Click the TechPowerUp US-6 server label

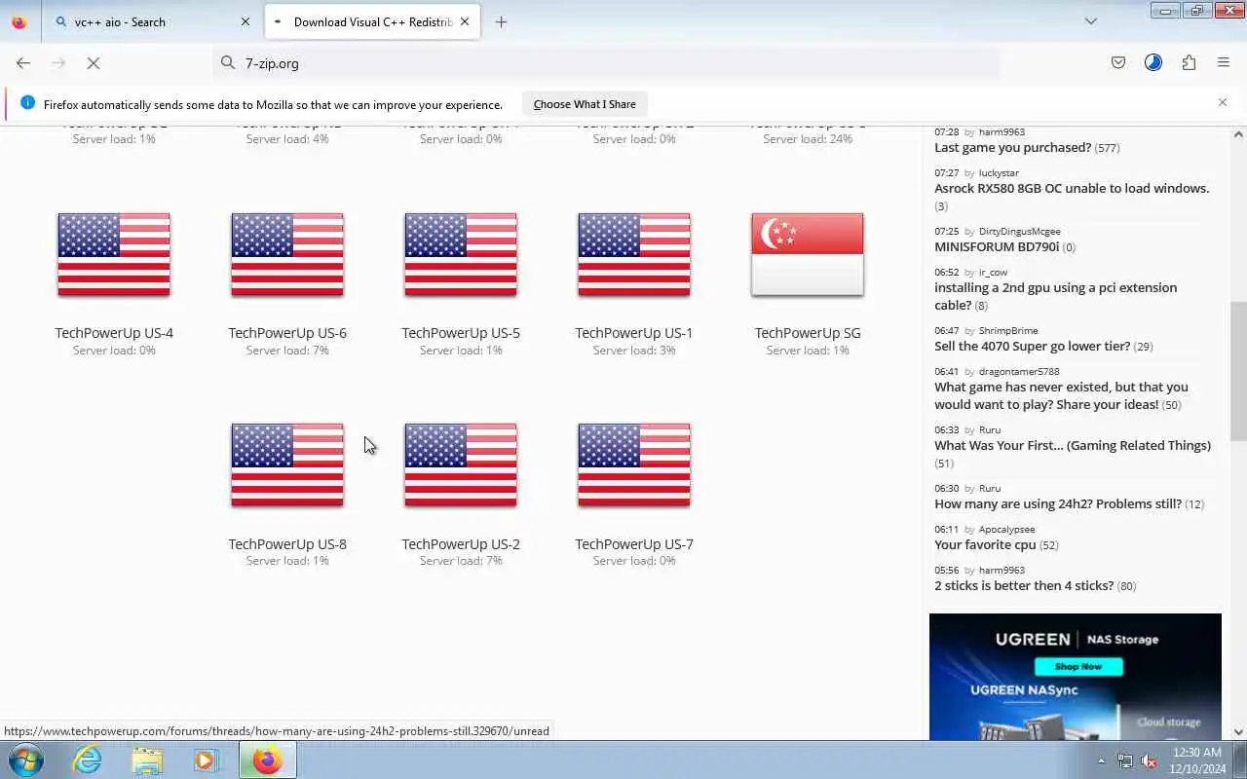coord(287,333)
